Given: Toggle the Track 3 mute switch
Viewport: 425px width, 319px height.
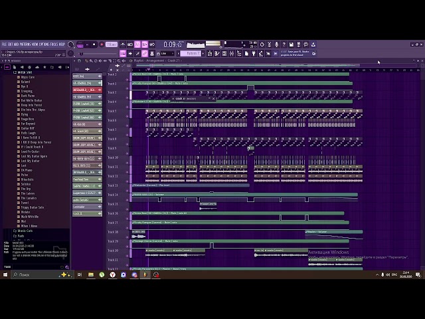Looking at the screenshot, I should (x=127, y=98).
